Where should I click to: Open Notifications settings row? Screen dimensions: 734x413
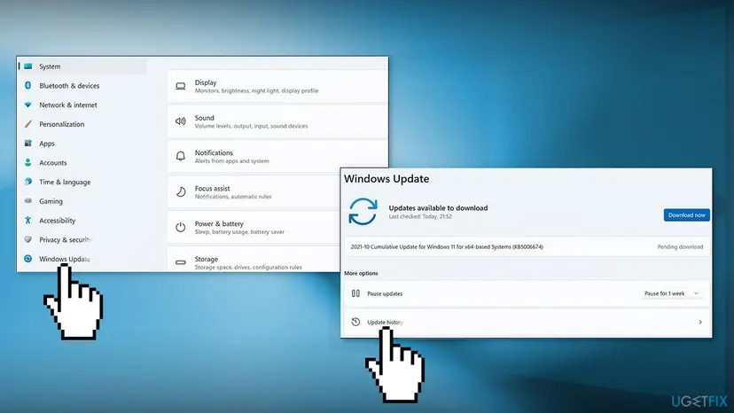(x=277, y=156)
